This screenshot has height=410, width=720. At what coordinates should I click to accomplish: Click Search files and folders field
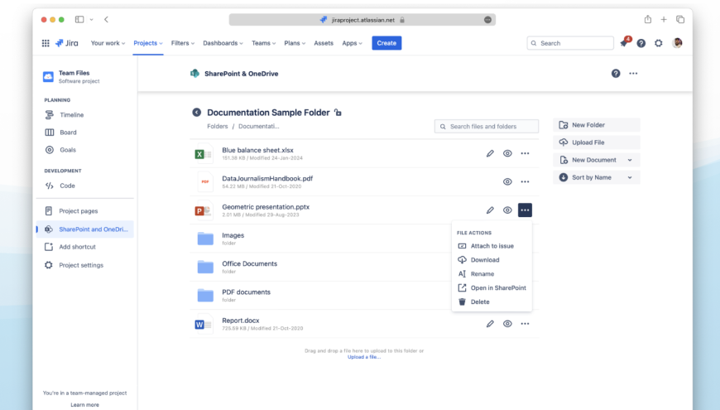(x=487, y=127)
